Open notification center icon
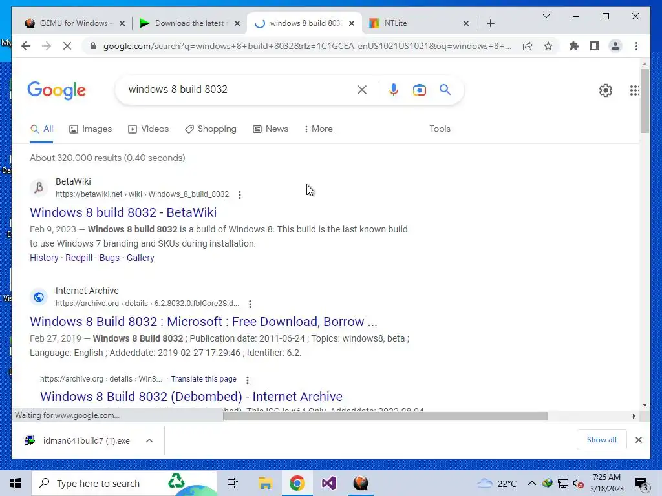Viewport: 662px width, 496px height. coord(642,483)
